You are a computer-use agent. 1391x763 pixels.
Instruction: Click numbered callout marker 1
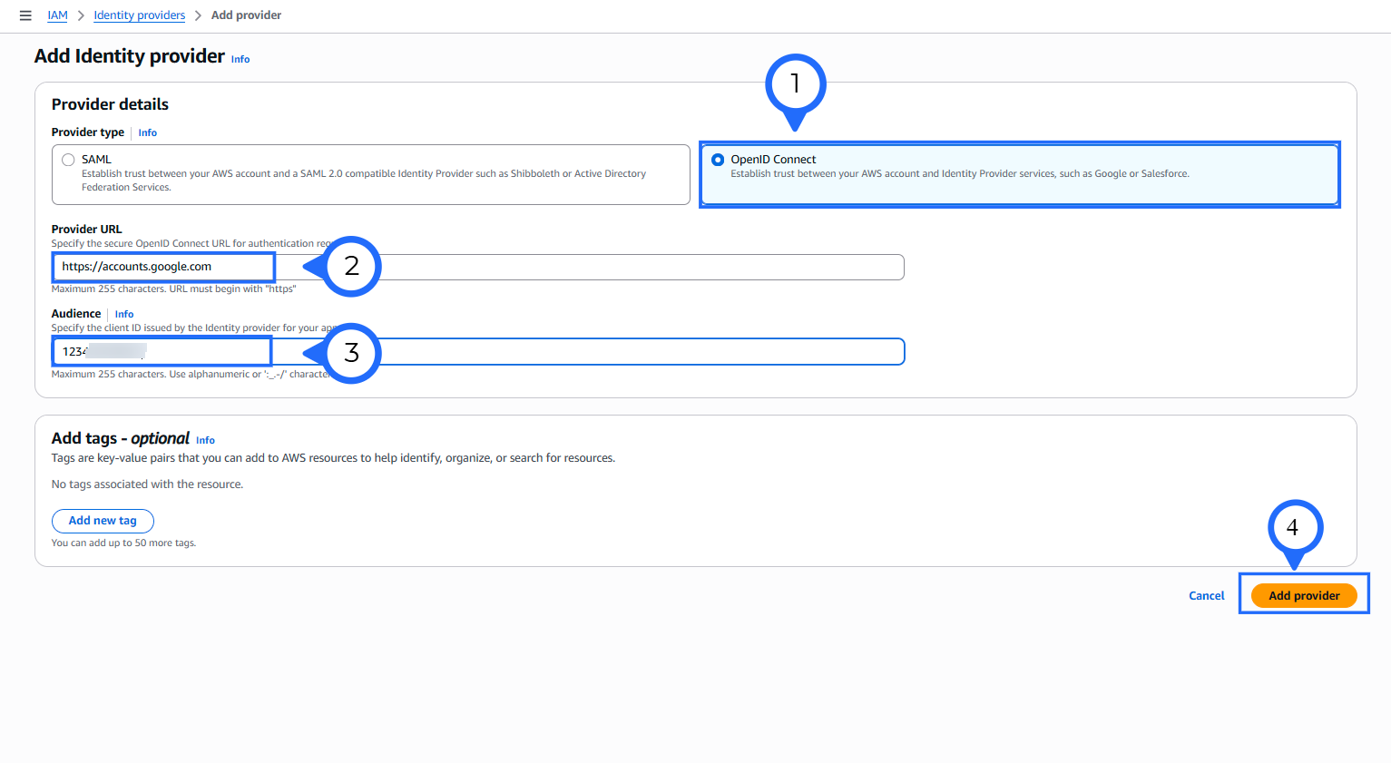(x=795, y=84)
